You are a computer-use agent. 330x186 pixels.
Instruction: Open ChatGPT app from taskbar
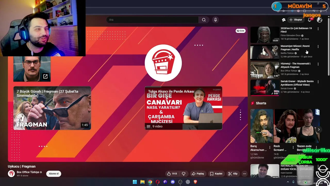188,182
